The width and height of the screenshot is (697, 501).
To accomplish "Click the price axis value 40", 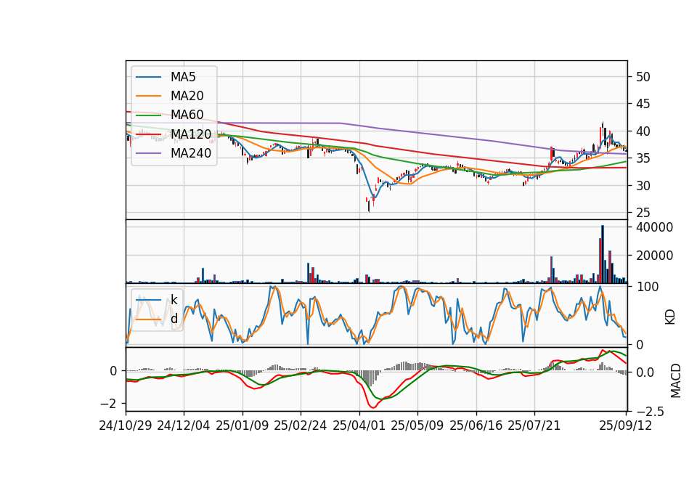I will coord(643,131).
